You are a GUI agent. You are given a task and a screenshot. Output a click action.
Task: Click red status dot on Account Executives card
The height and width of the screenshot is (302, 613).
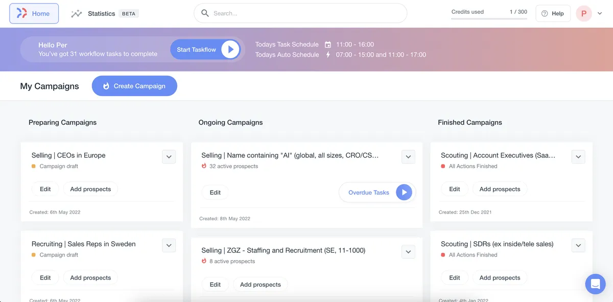[443, 167]
